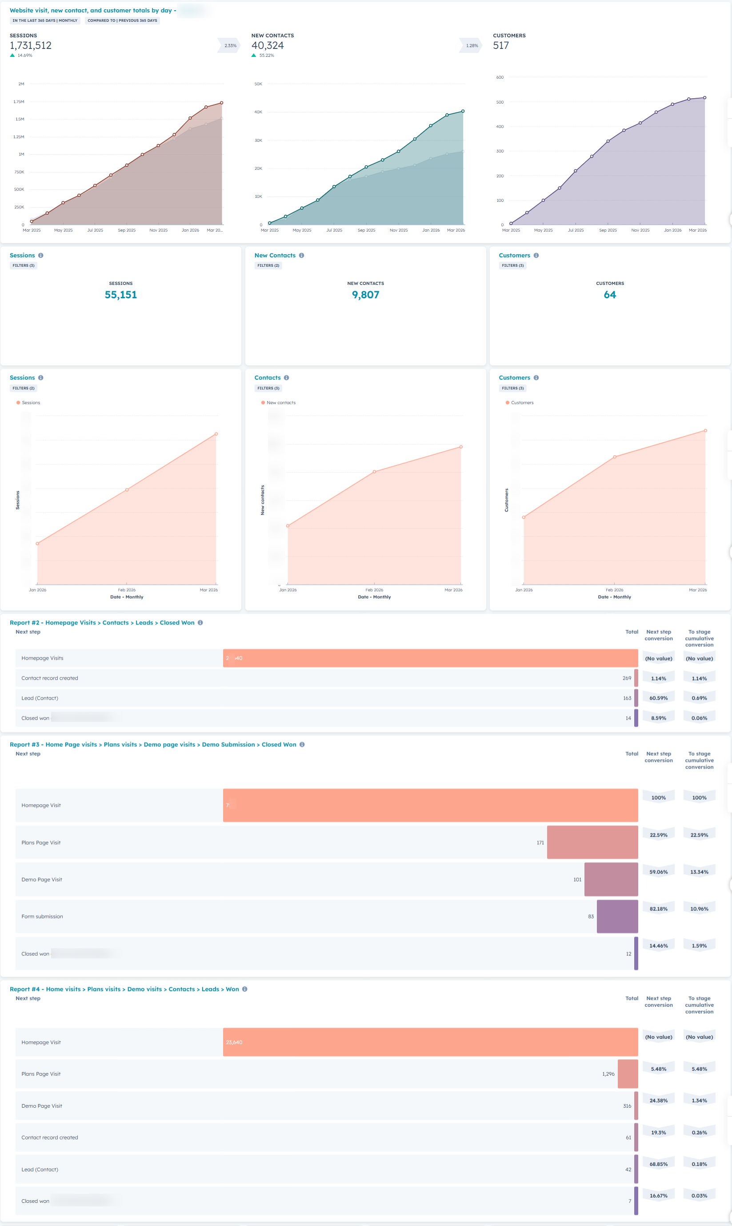Open the info tooltip next to Sessions heading

[x=41, y=255]
